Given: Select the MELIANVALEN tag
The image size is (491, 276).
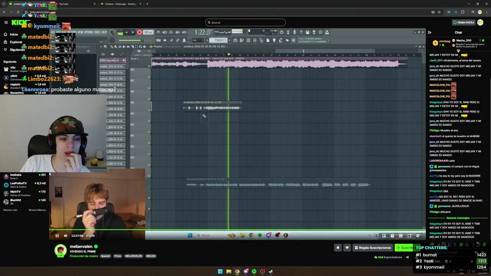Looking at the screenshot, I should coord(133,256).
